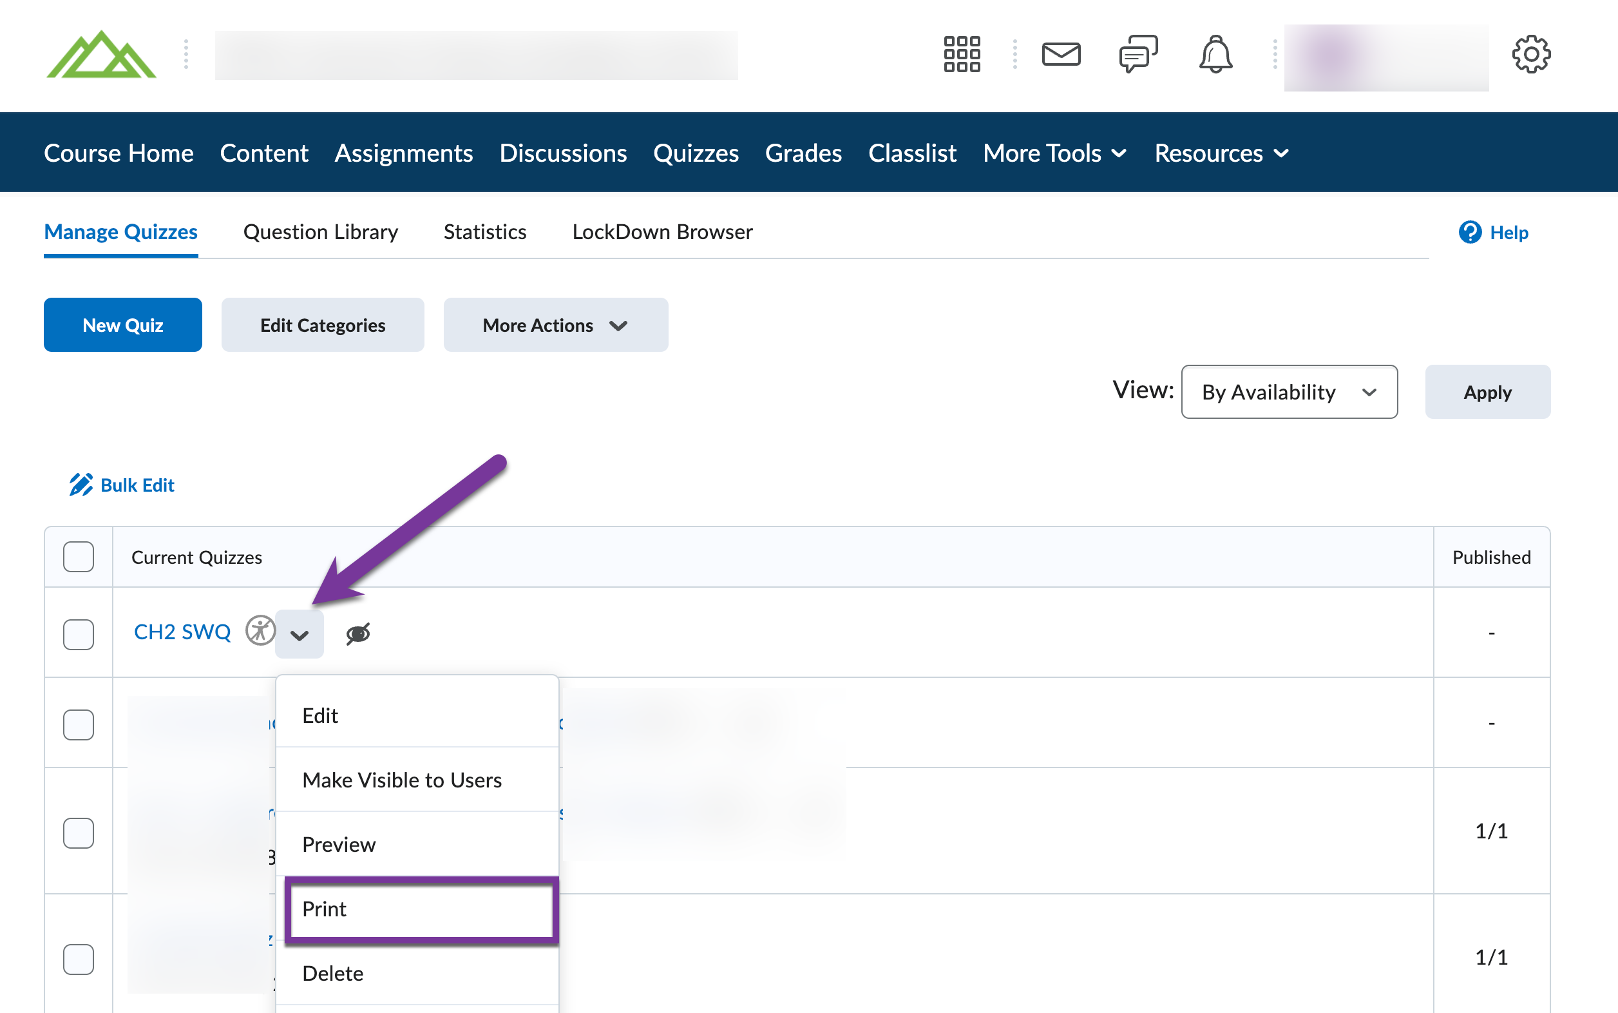Check the select-all checkbox in the table header
This screenshot has height=1013, width=1618.
[78, 556]
